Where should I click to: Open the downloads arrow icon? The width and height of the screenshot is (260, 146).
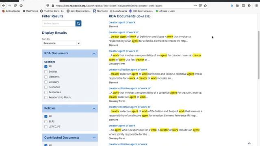pos(232,6)
